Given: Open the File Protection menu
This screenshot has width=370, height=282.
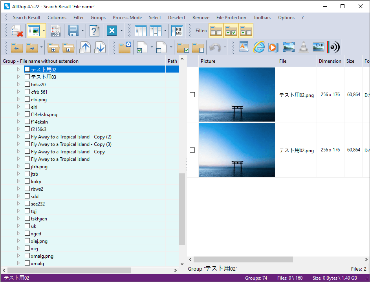Looking at the screenshot, I should coord(231,18).
